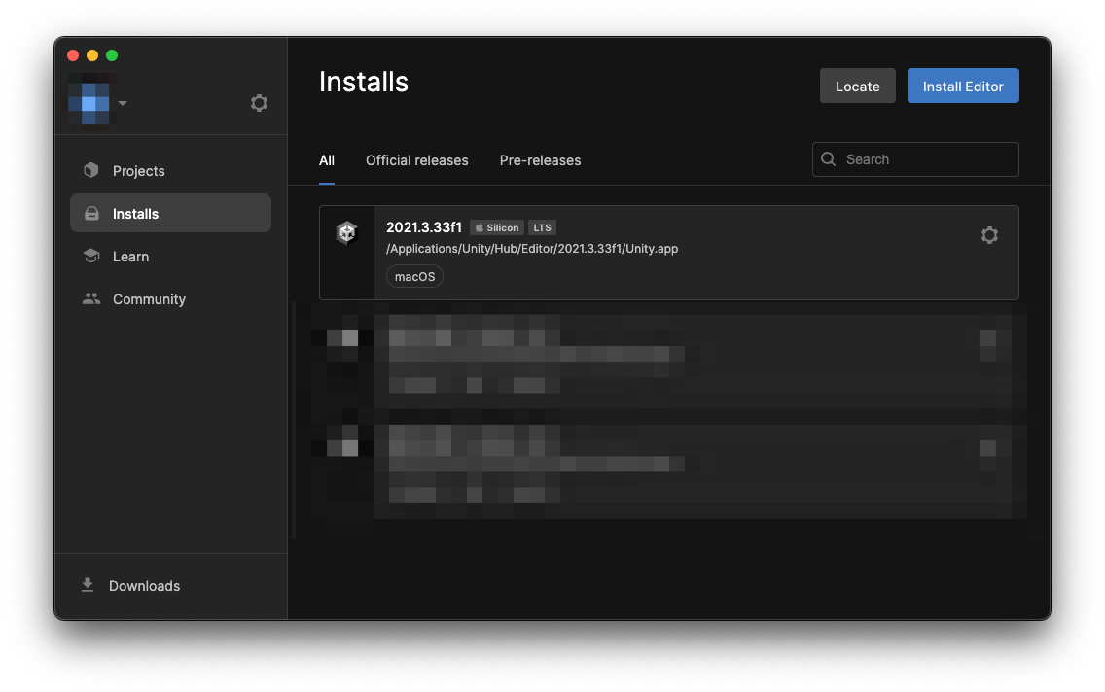Screen dimensions: 1105x692
Task: Open settings gear for 2021.3.33f1 install
Action: tap(989, 235)
